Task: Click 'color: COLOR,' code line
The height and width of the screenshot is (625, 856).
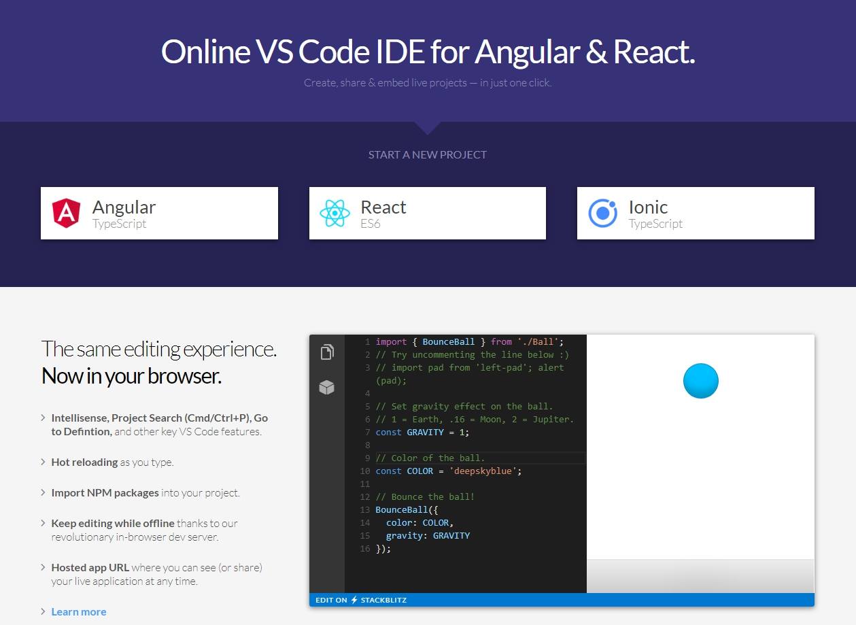Action: [420, 522]
